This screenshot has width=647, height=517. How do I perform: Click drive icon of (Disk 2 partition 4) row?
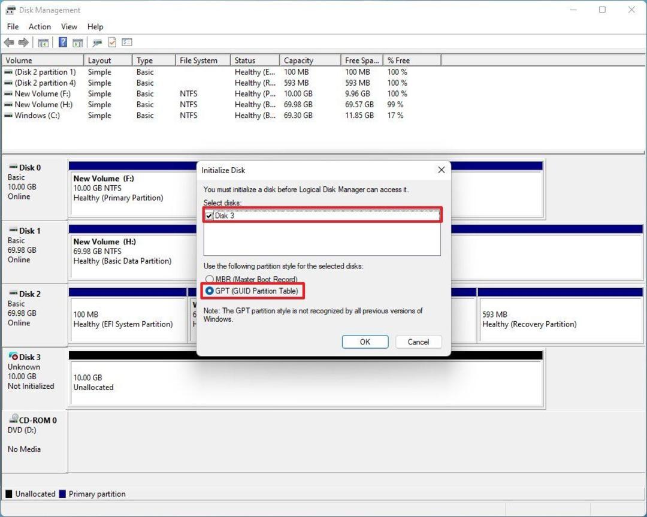pos(8,83)
